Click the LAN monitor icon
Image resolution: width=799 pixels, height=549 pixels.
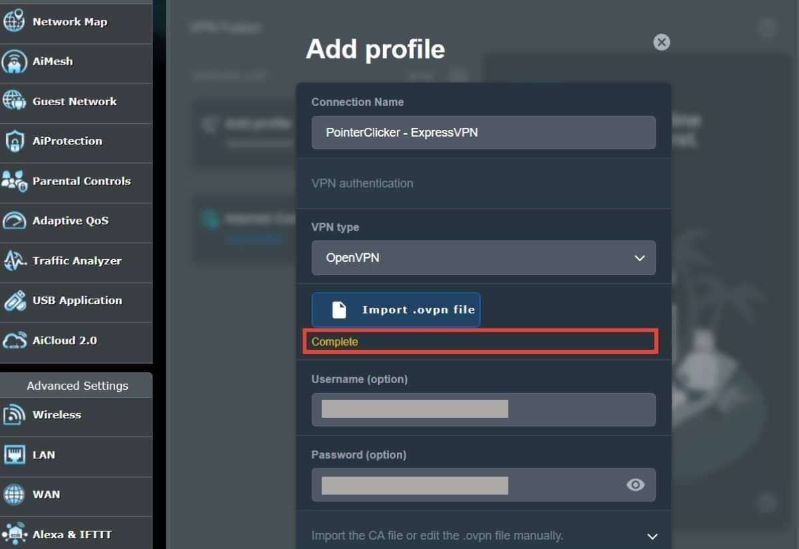(14, 455)
